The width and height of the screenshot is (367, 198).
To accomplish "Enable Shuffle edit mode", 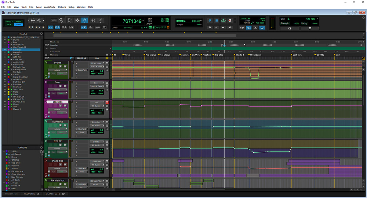I will point(8,22).
